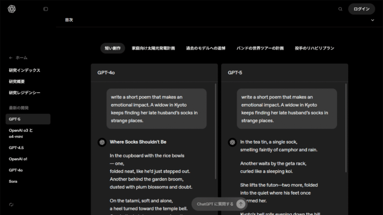Switch to 投手のリハビリプラン tab

tap(314, 48)
